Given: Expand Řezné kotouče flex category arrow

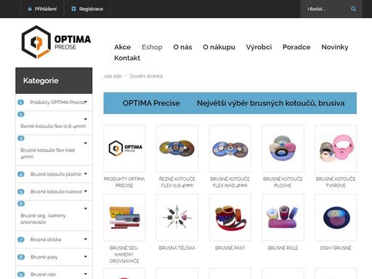Looking at the screenshot, I should click(x=86, y=119).
